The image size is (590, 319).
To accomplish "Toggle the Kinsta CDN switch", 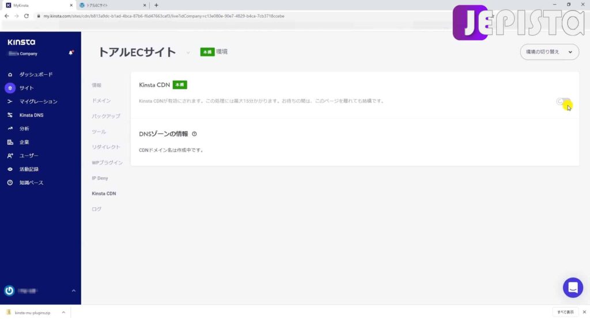I will click(x=563, y=101).
